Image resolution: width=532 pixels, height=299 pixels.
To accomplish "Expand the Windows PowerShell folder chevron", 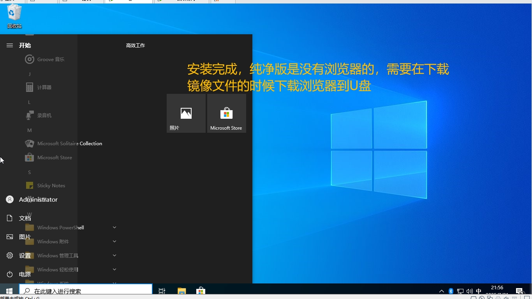I will [115, 227].
